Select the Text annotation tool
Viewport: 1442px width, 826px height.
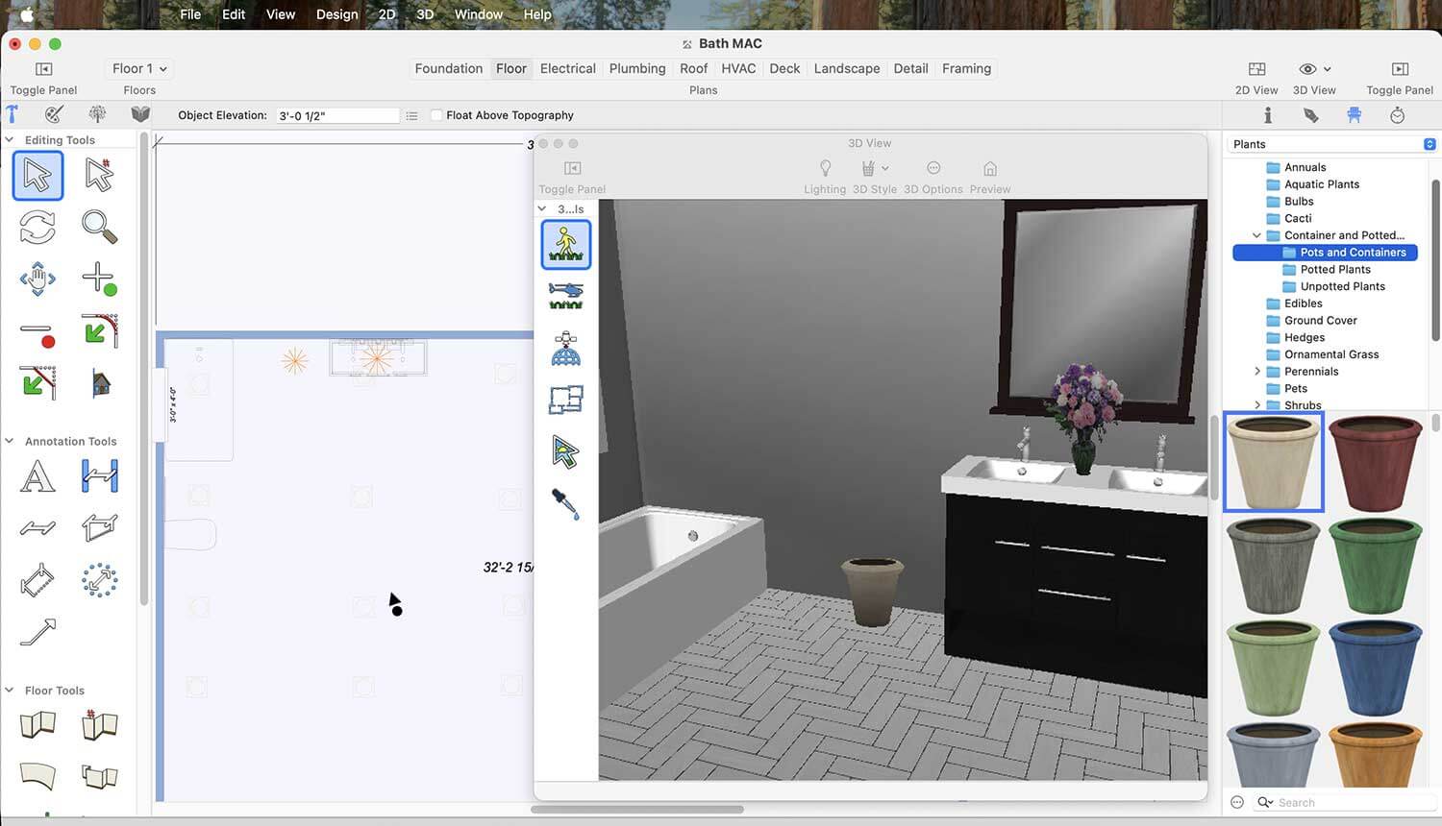37,476
